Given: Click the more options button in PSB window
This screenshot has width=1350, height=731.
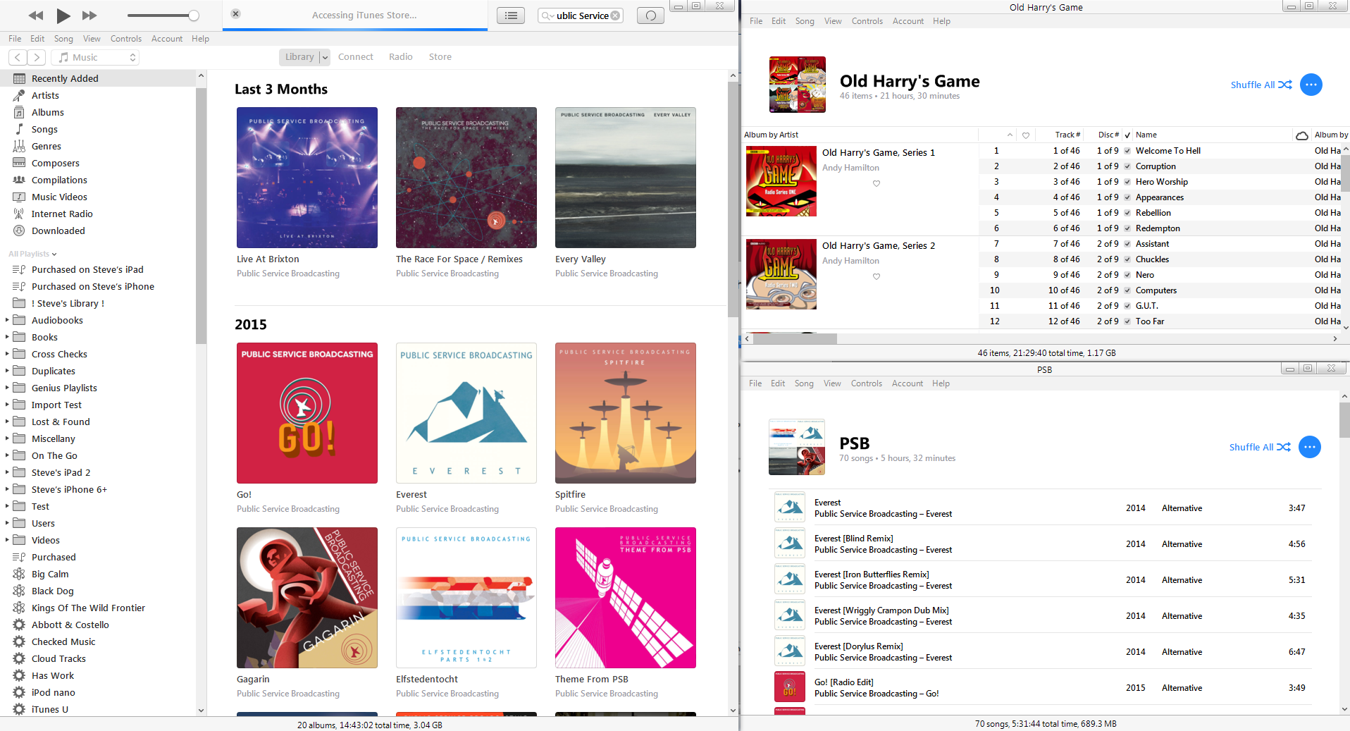Looking at the screenshot, I should (1309, 447).
